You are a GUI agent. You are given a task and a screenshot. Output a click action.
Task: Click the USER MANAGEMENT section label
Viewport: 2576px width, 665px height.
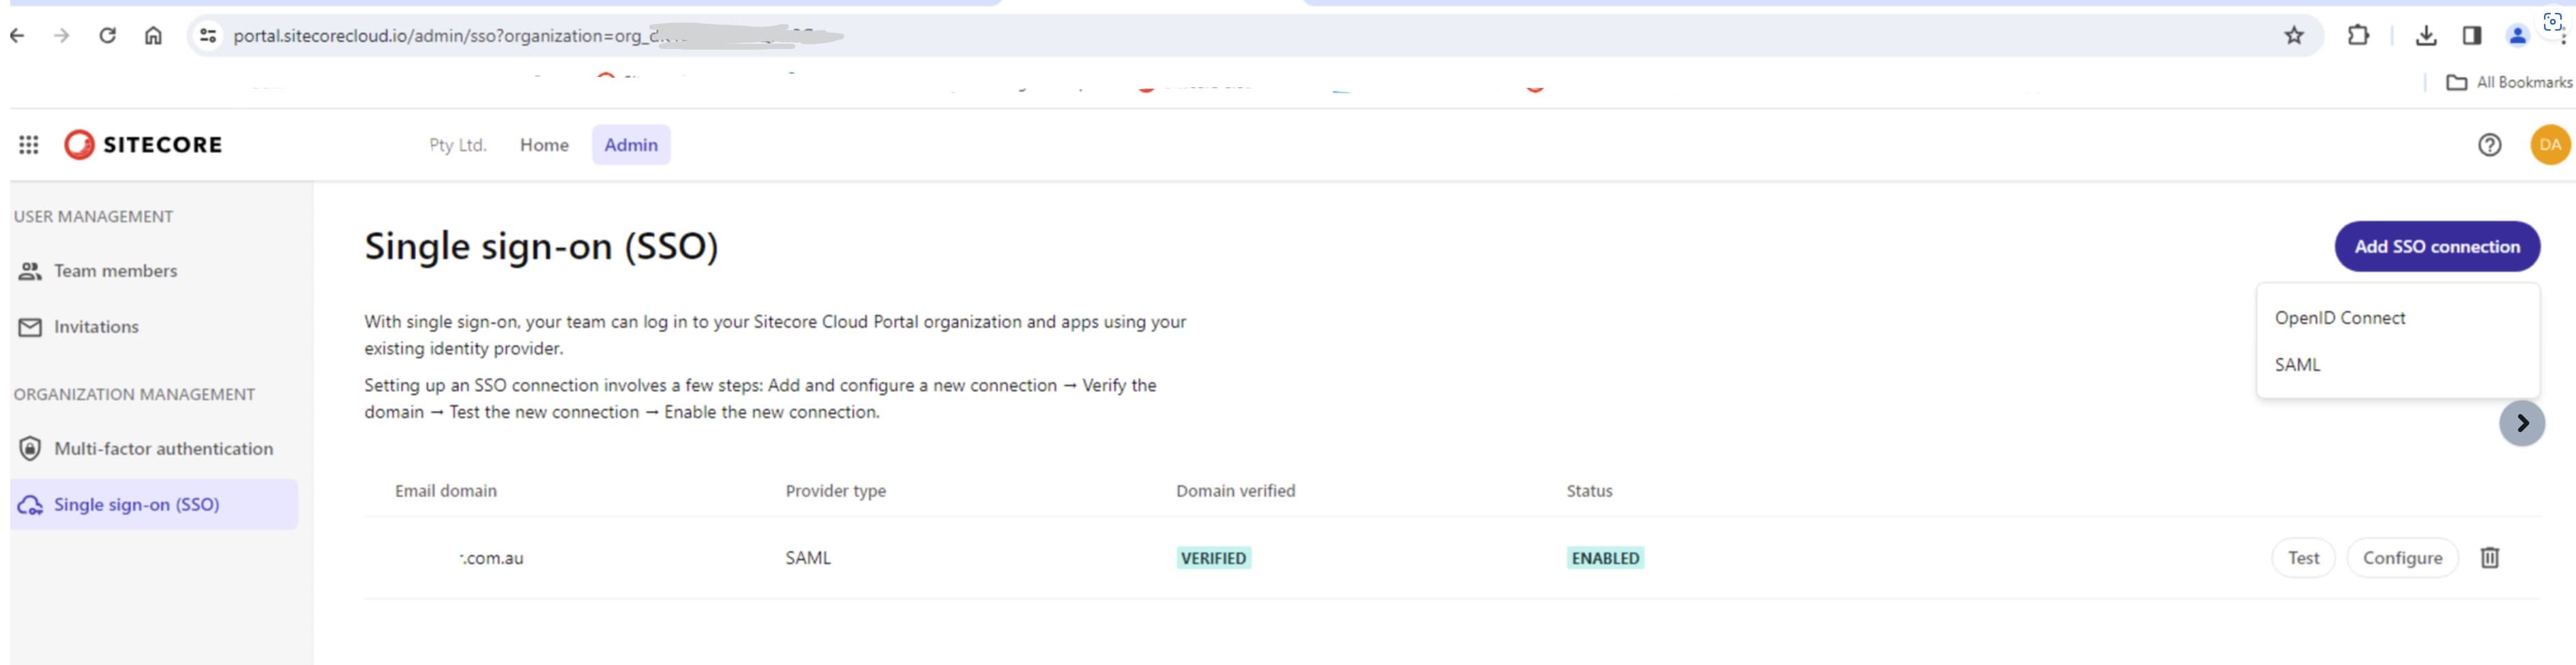(x=93, y=217)
